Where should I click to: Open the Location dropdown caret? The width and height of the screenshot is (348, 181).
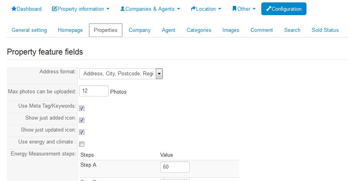[220, 9]
